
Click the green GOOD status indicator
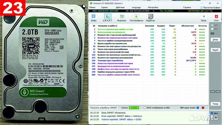click(x=134, y=108)
